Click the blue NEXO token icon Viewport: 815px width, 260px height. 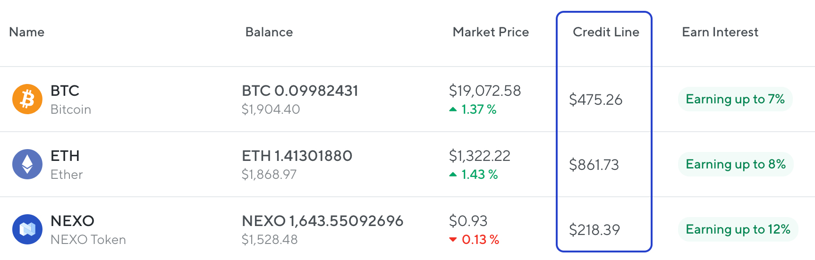27,229
